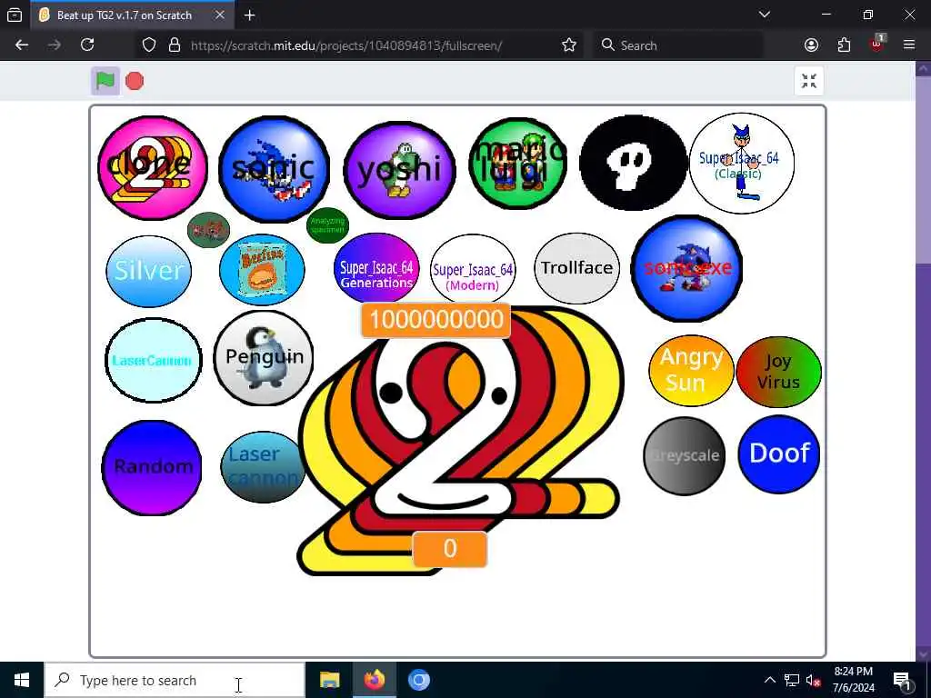Pick the cyan LaserCannon bubble with black outline
This screenshot has height=698, width=931.
coord(153,360)
